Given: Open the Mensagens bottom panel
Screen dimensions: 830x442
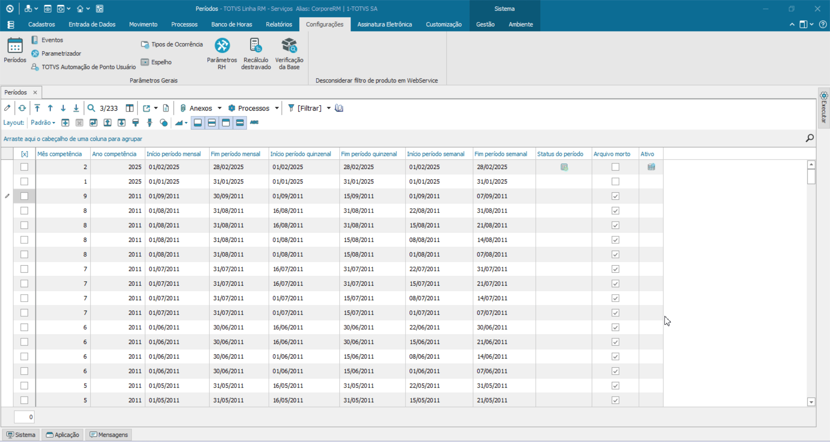Looking at the screenshot, I should [109, 435].
